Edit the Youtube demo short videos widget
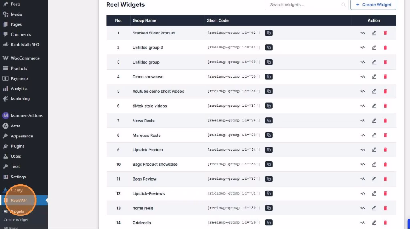 tap(374, 91)
